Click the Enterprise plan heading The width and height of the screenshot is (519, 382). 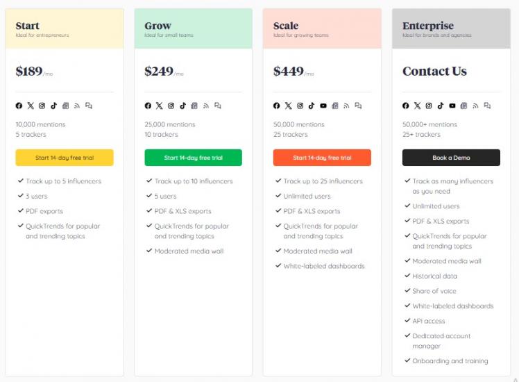[427, 26]
